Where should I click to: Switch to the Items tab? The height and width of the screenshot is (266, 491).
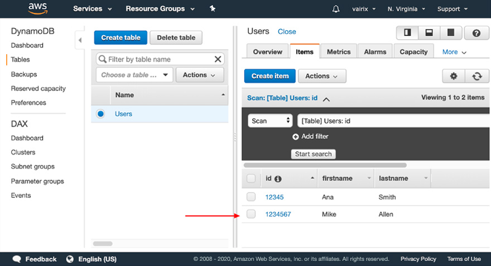[305, 52]
